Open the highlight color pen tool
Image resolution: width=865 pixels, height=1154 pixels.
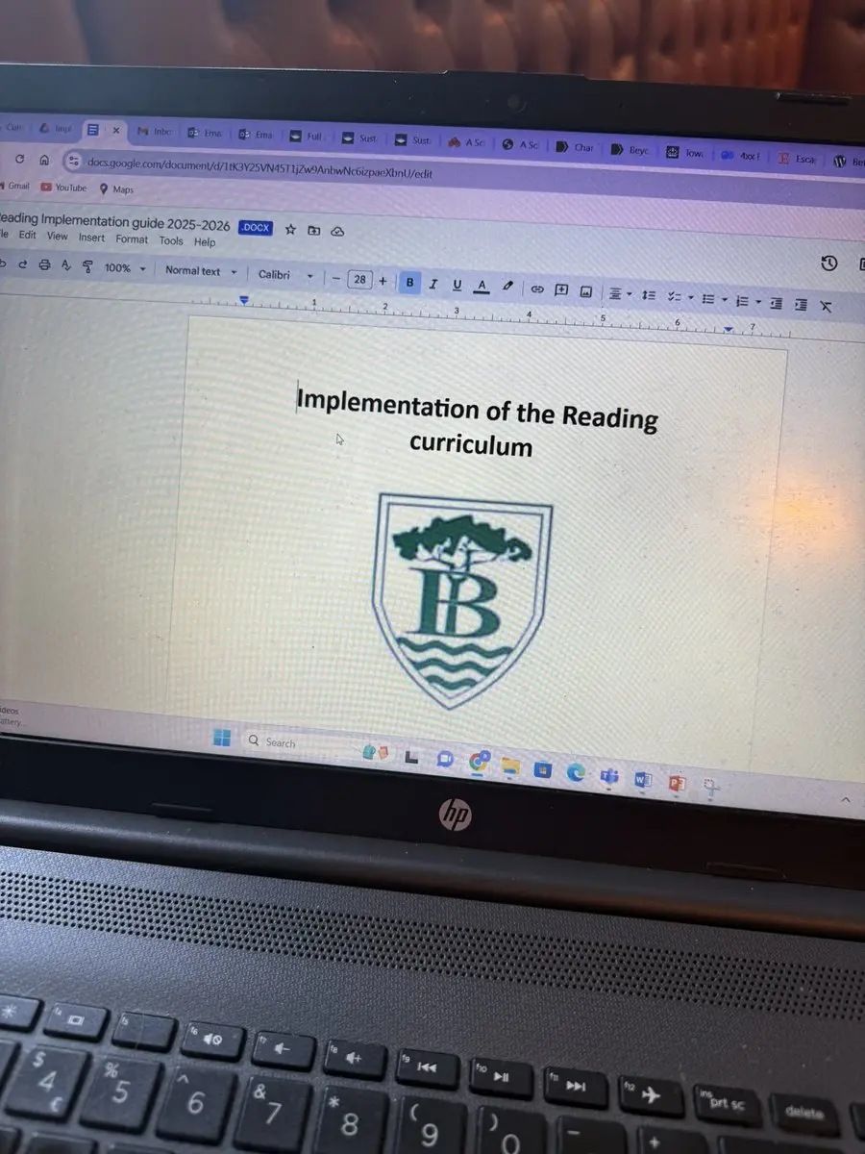[x=508, y=287]
